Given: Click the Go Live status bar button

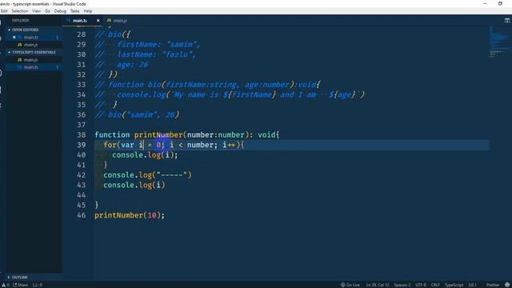Looking at the screenshot, I should coord(350,285).
